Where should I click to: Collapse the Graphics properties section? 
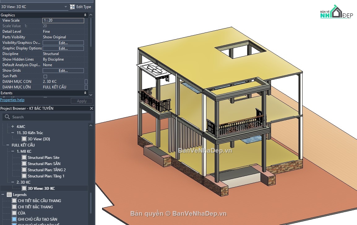point(85,15)
